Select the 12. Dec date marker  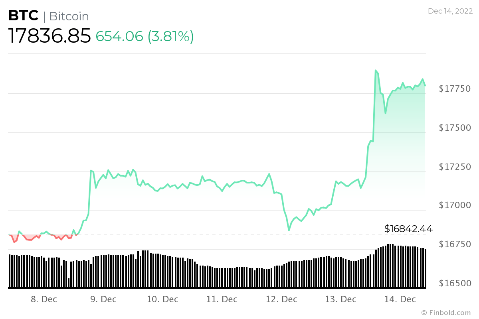point(282,299)
